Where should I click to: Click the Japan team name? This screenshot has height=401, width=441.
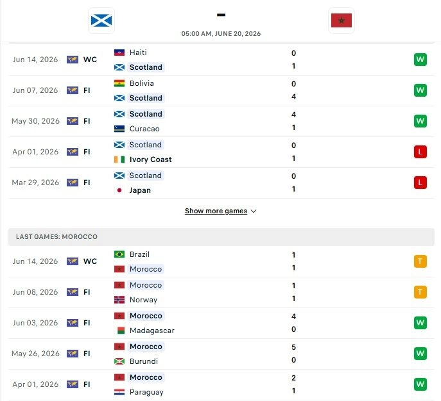pos(140,190)
